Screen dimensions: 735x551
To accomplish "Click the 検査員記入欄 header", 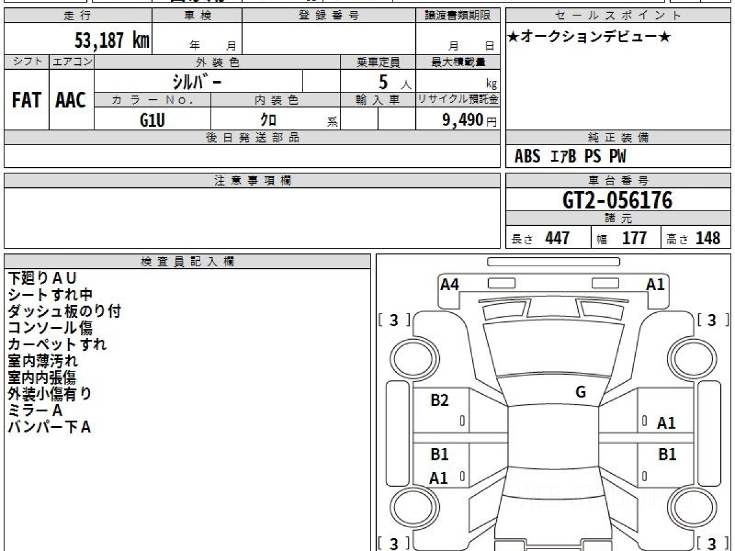I will tap(187, 261).
